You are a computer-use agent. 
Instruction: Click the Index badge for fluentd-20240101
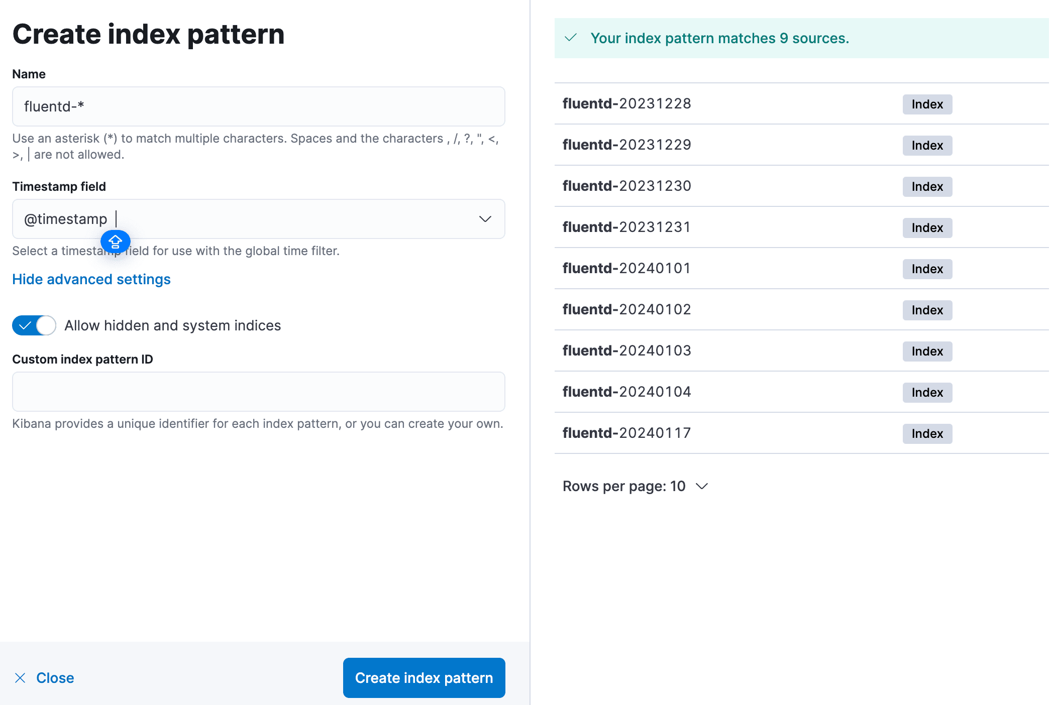[927, 269]
